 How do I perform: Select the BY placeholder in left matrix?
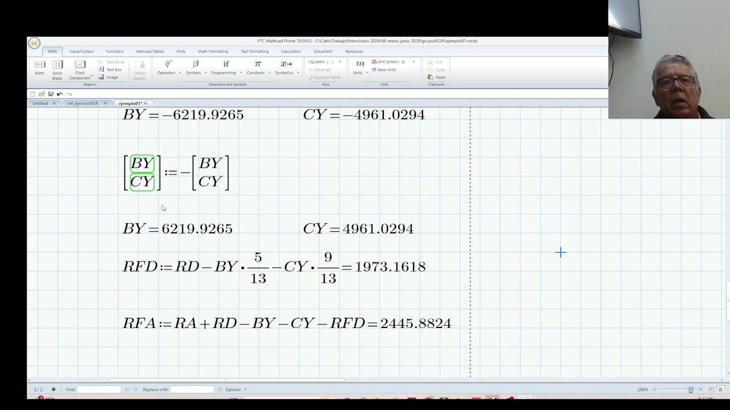[142, 164]
